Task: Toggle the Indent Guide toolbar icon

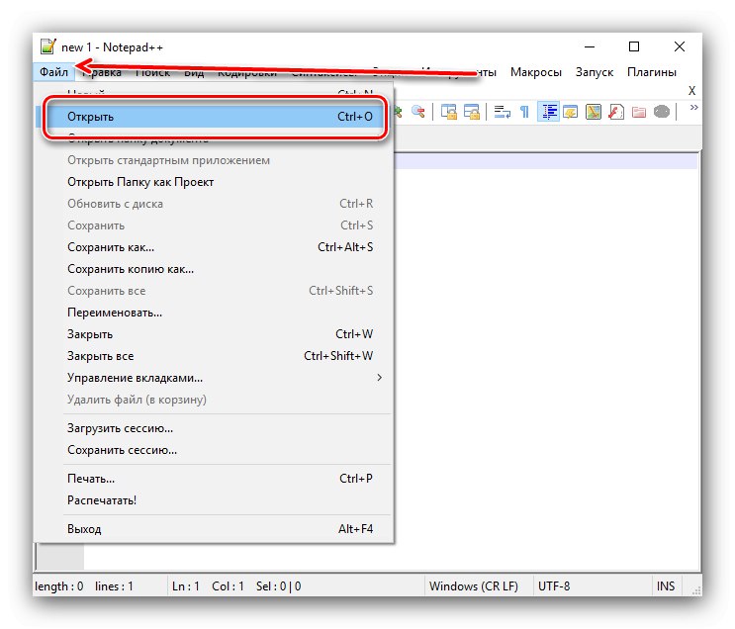Action: (548, 112)
